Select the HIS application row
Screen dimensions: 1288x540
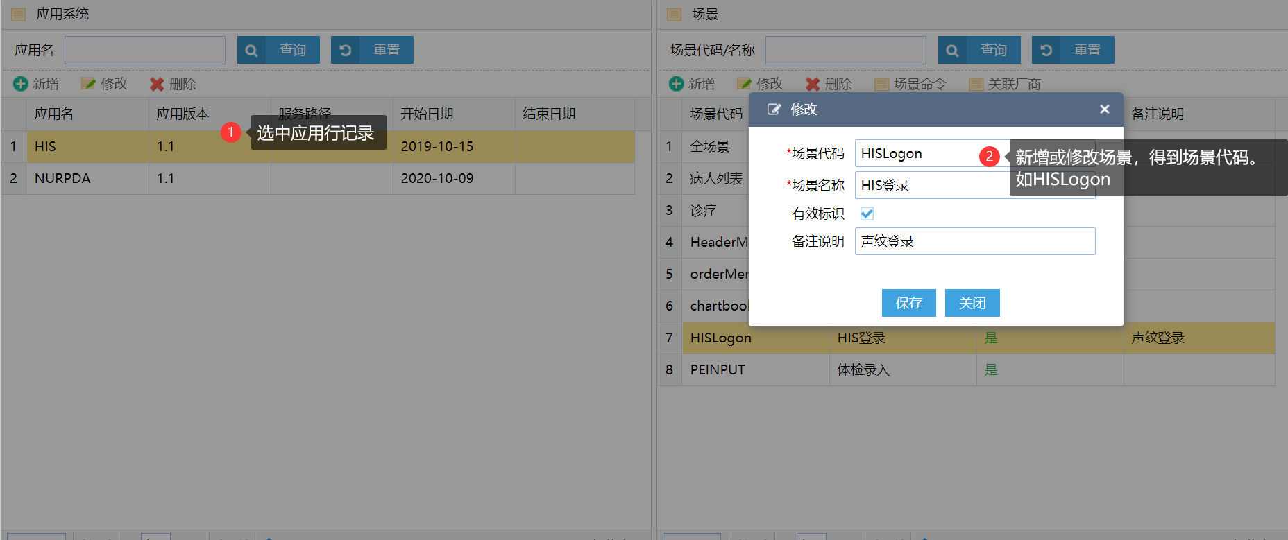[318, 146]
